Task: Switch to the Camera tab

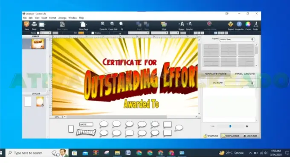Action: click(x=250, y=136)
